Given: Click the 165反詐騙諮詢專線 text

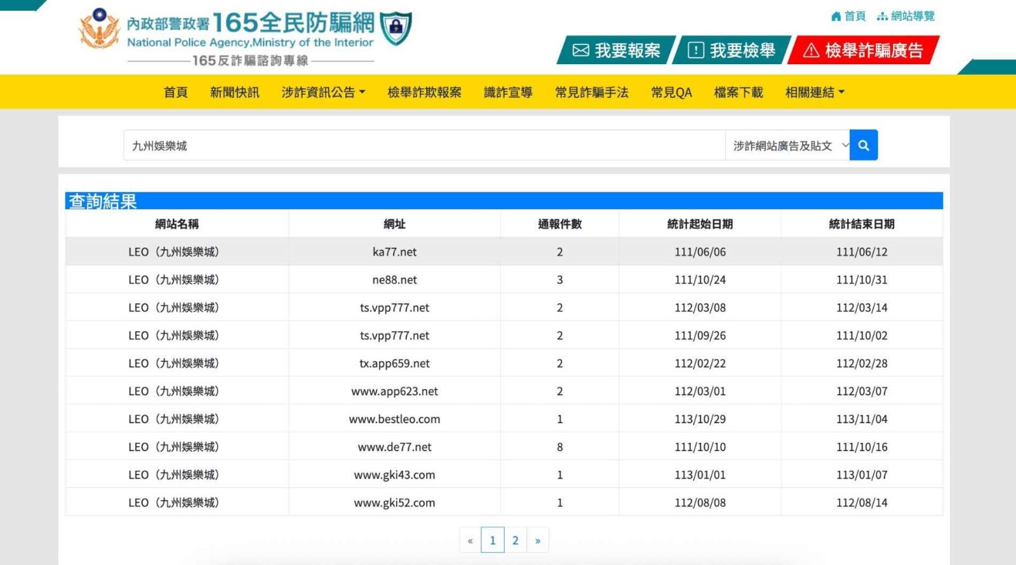Looking at the screenshot, I should coord(250,61).
